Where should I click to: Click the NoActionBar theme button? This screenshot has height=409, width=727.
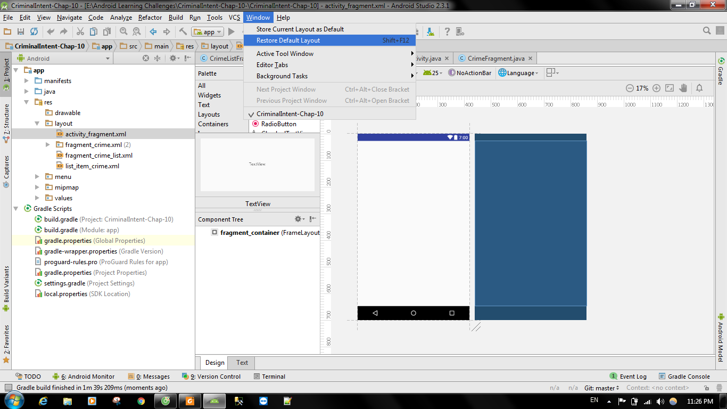[470, 73]
